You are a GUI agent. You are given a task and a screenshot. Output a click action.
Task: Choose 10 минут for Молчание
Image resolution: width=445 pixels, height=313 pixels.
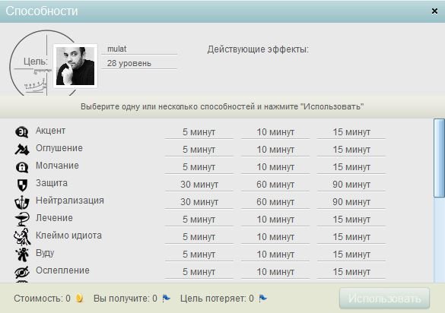(x=275, y=167)
